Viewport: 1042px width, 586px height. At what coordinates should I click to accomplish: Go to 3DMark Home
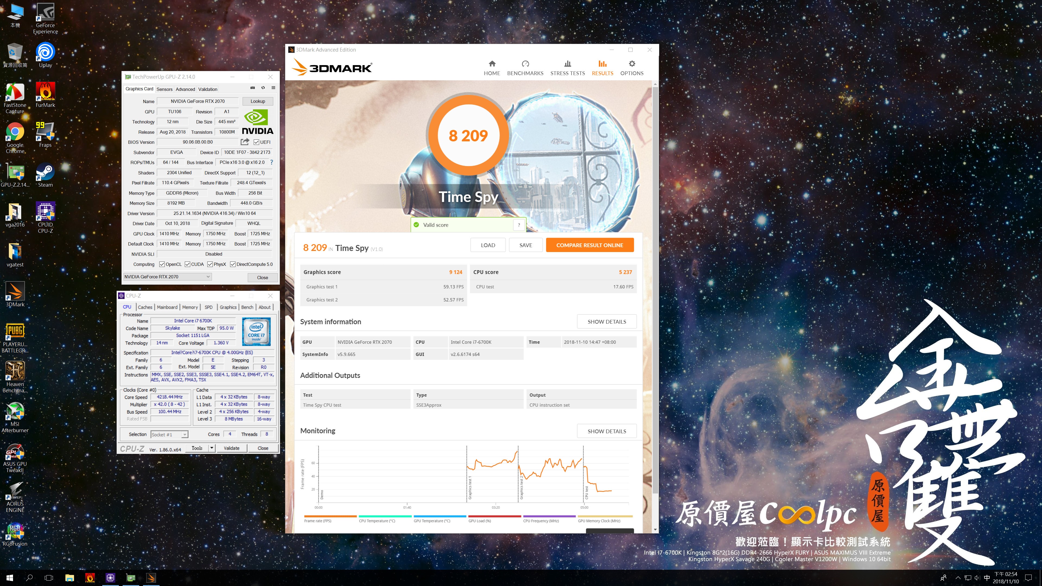pos(492,68)
